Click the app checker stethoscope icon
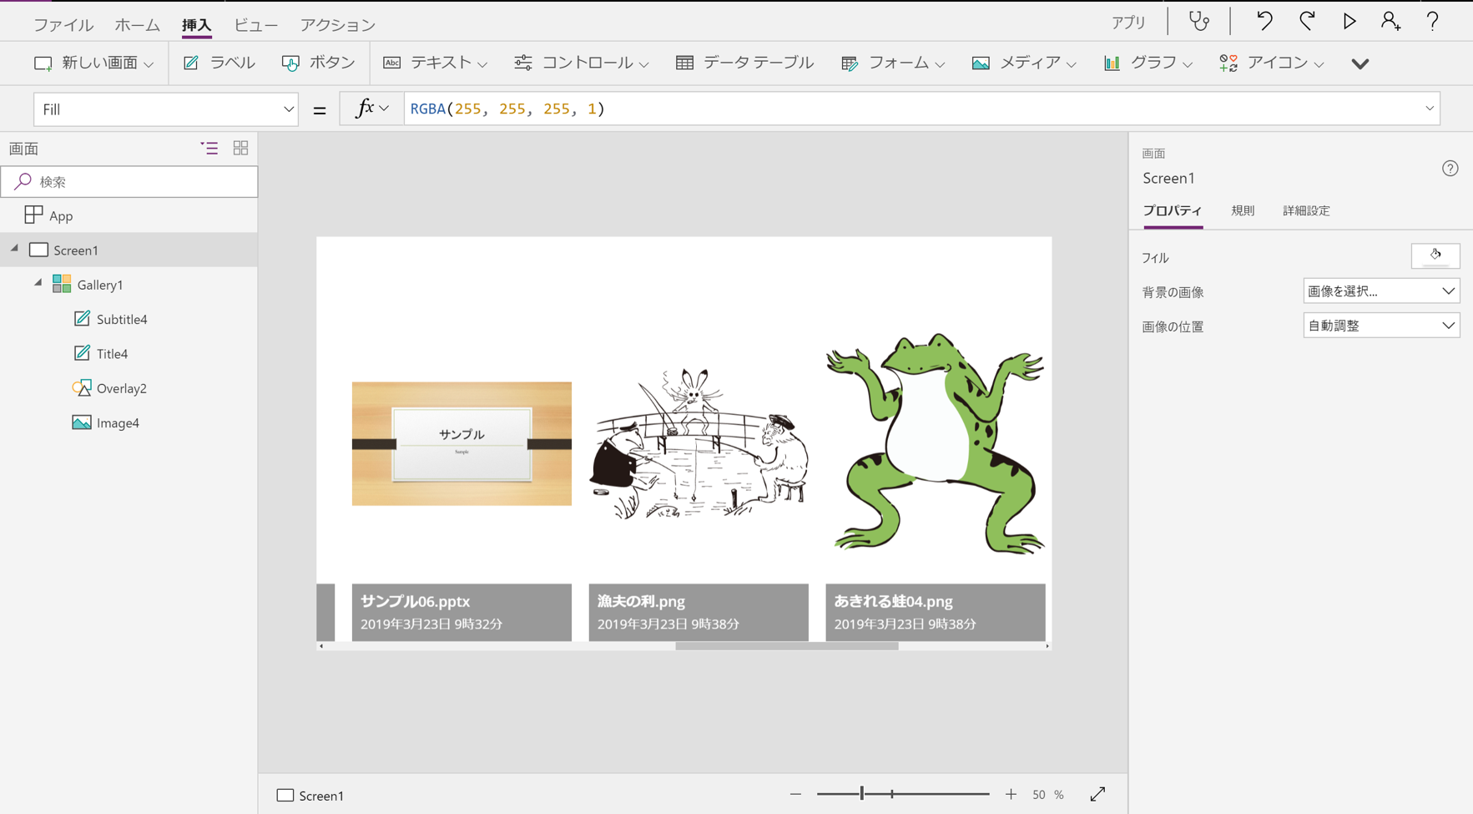Image resolution: width=1473 pixels, height=814 pixels. coord(1199,22)
